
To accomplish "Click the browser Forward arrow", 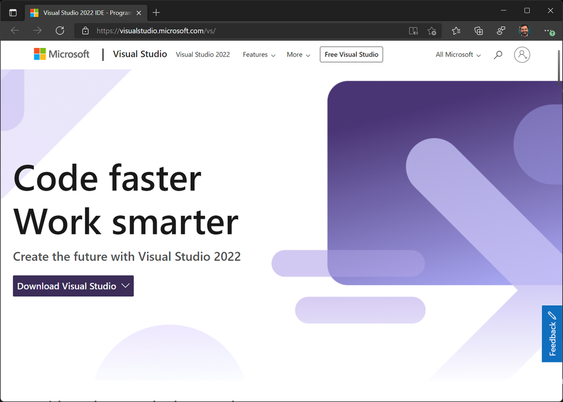I will 37,30.
